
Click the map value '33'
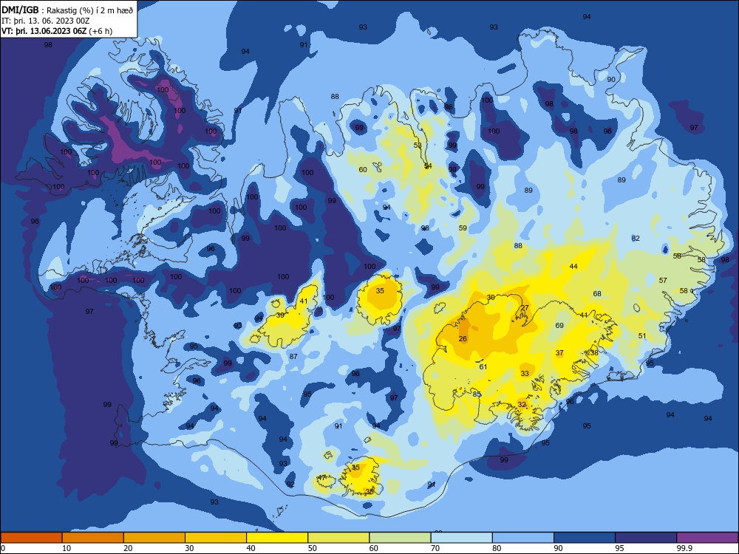click(x=525, y=373)
